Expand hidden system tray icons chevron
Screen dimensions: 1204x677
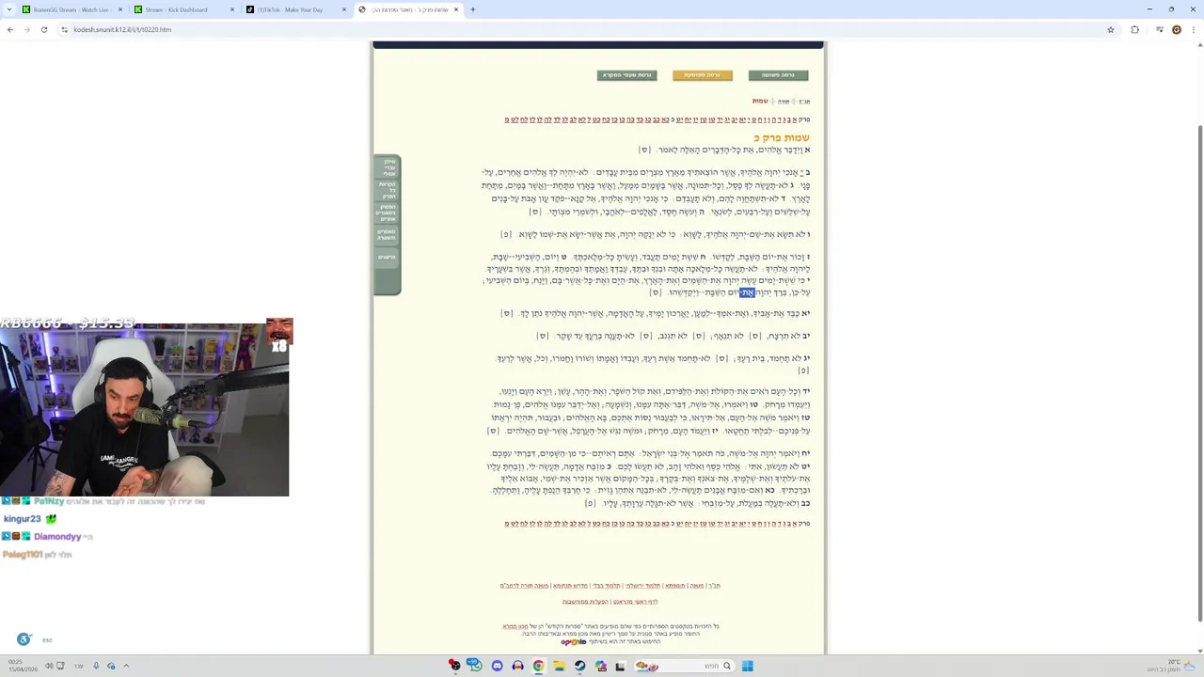126,666
